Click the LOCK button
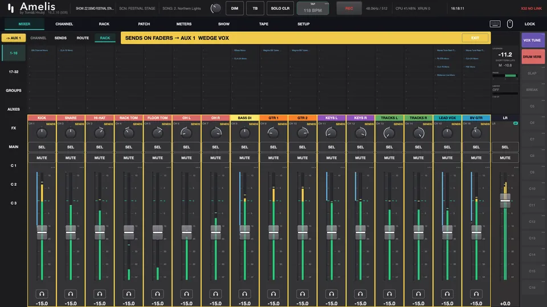 pyautogui.click(x=529, y=24)
